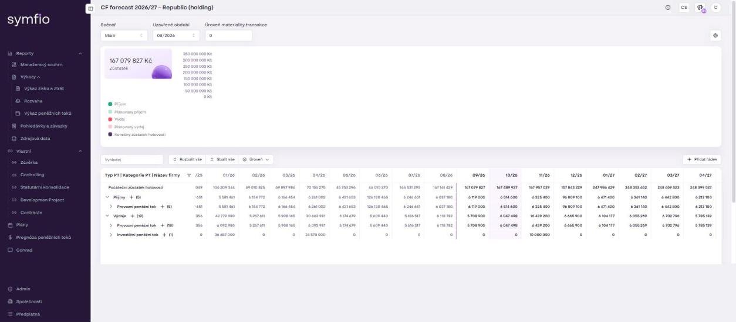Open Manažerský souhrn in sidebar

[41, 64]
